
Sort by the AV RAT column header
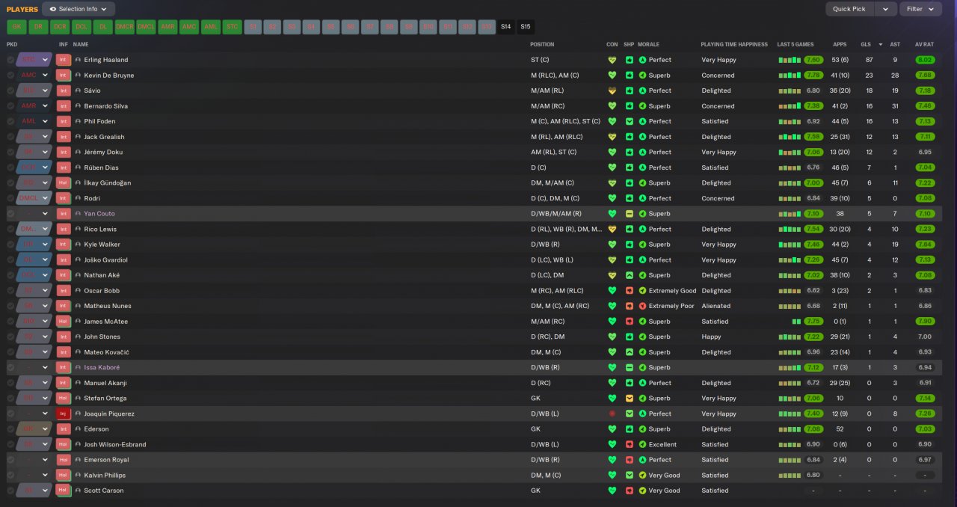[x=925, y=44]
